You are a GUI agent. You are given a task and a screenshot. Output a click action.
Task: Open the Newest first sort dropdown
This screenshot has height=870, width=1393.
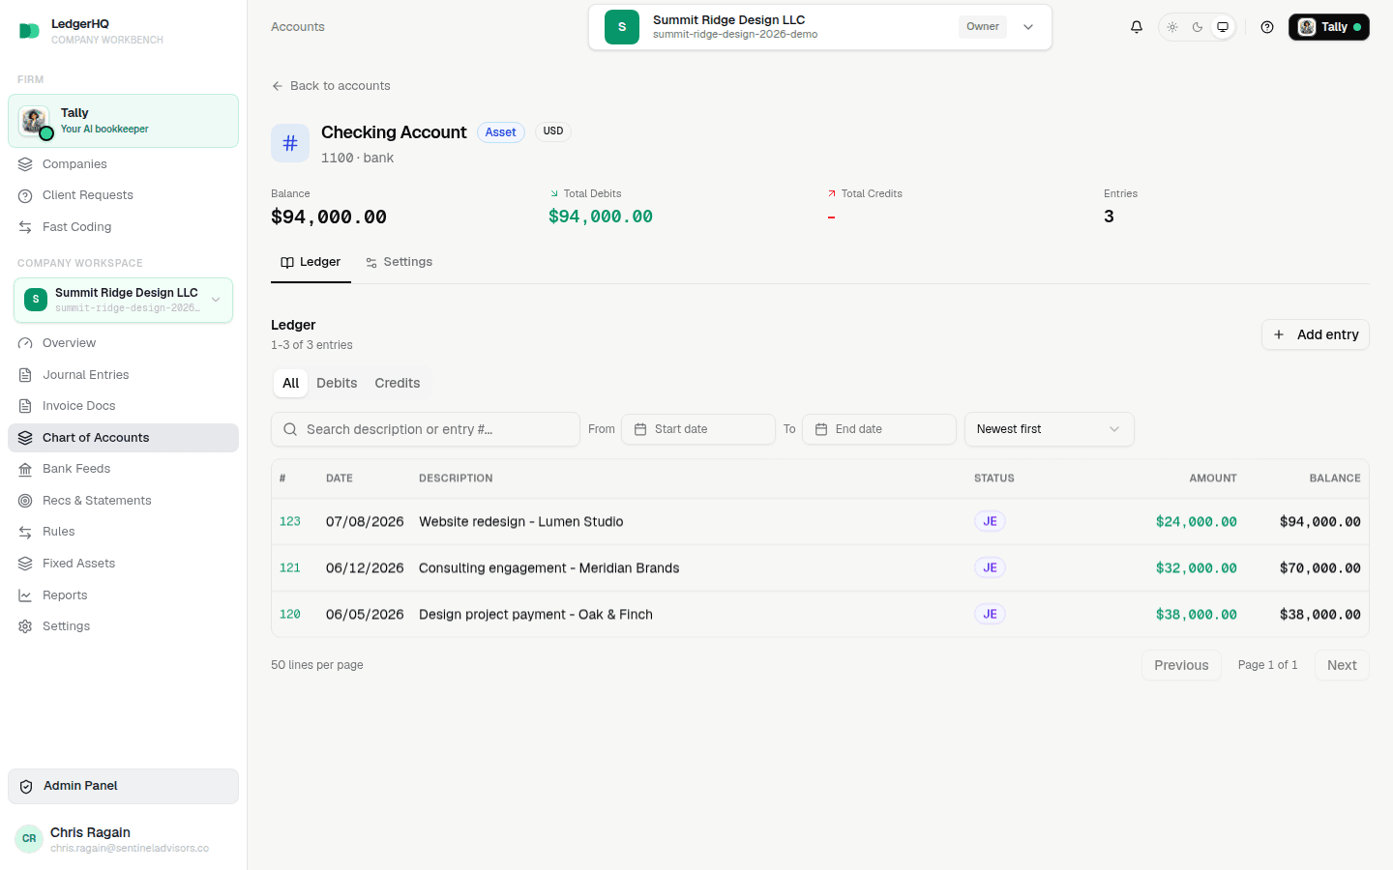(x=1050, y=429)
